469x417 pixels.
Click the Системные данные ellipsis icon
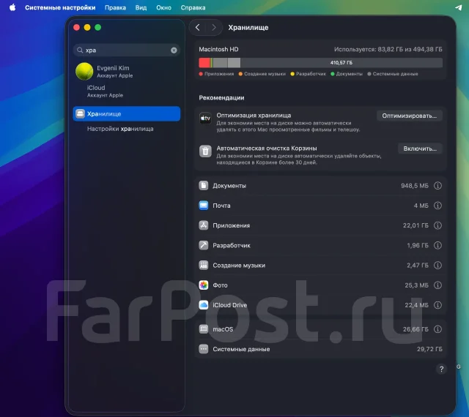click(x=204, y=349)
